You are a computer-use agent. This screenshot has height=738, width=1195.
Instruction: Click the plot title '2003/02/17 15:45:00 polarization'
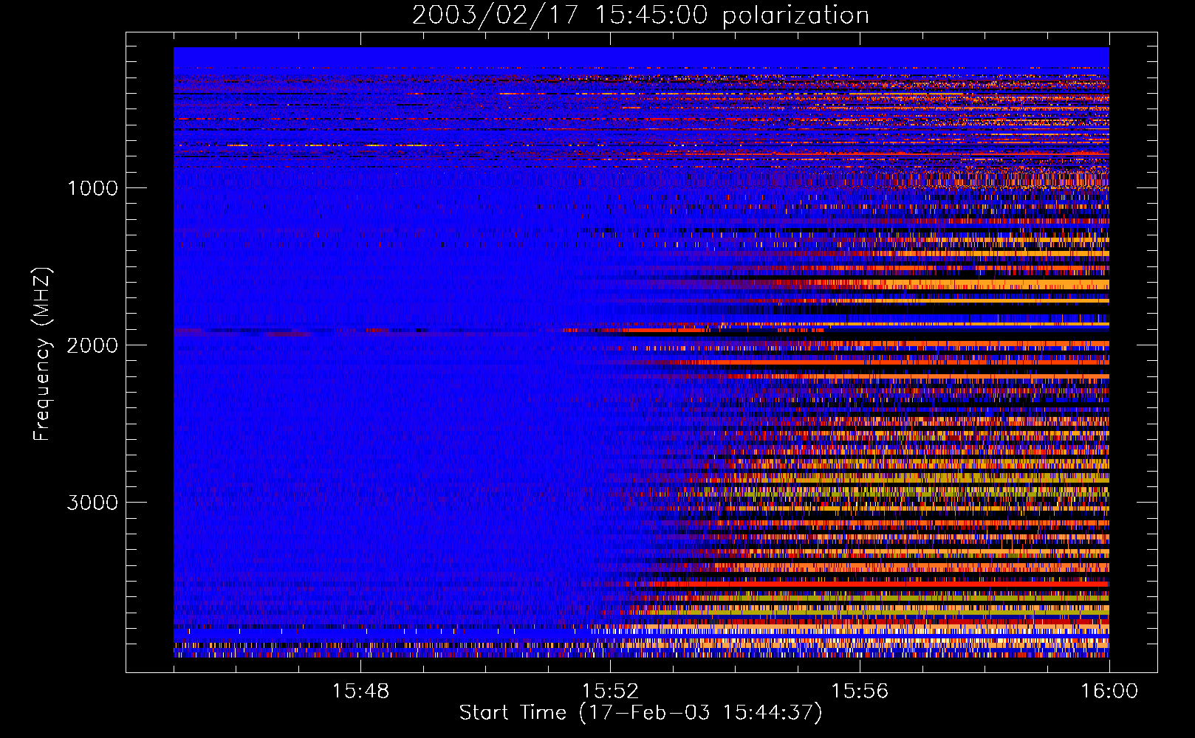[x=640, y=15]
